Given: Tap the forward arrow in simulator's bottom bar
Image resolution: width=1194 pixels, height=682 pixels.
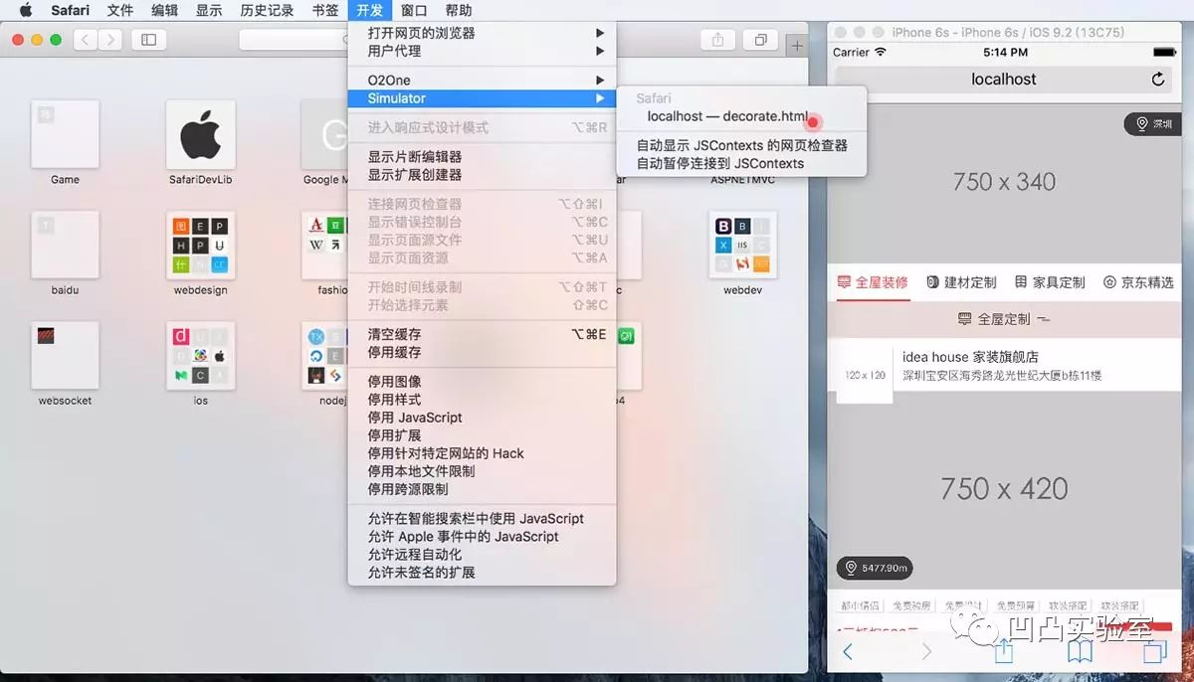Looking at the screenshot, I should pyautogui.click(x=926, y=651).
